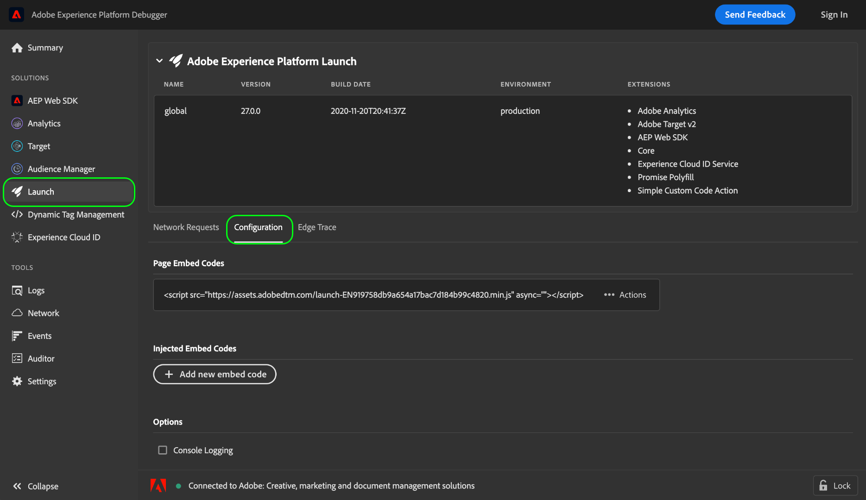Click the Send Feedback button
Viewport: 866px width, 500px height.
coord(755,15)
